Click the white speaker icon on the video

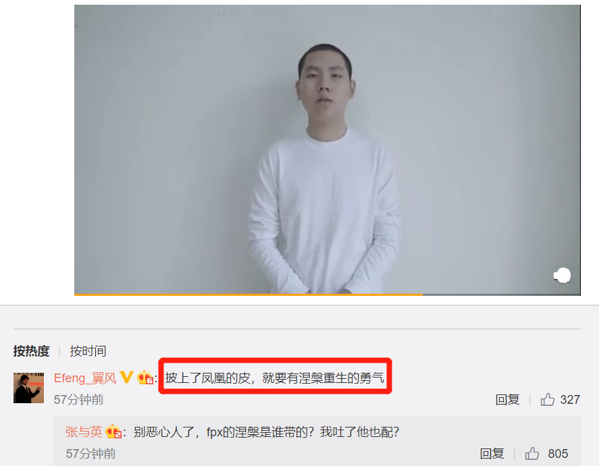pos(562,276)
